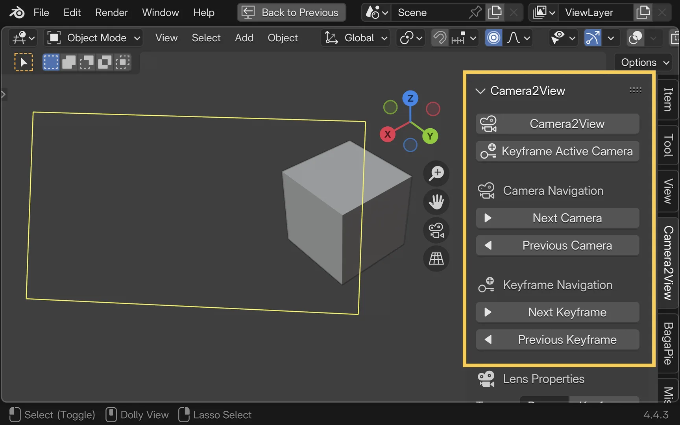The height and width of the screenshot is (425, 680).
Task: Open the Help menu
Action: (204, 13)
